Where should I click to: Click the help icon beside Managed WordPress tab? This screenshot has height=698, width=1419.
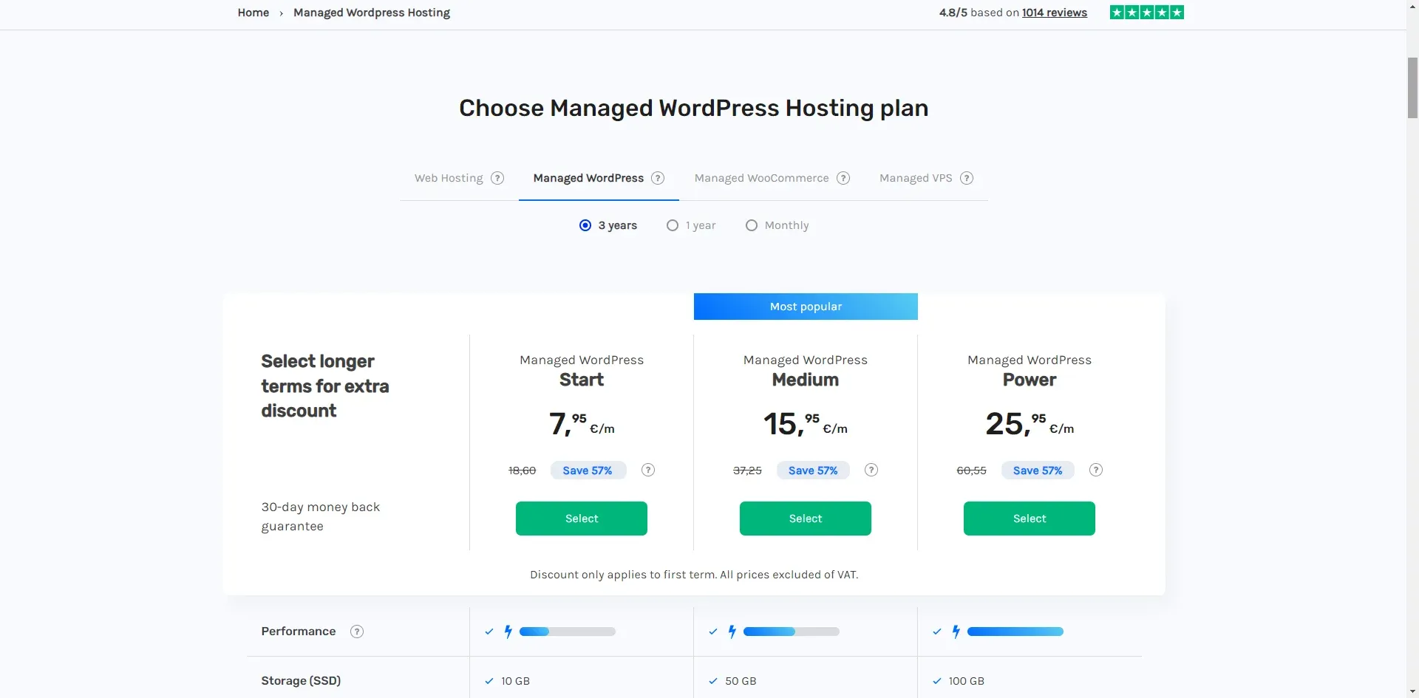click(658, 178)
